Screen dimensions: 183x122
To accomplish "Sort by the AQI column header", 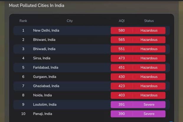I will pos(122,21).
